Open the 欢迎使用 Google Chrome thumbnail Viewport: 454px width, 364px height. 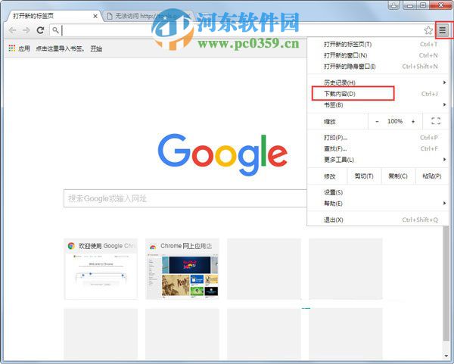(x=101, y=269)
